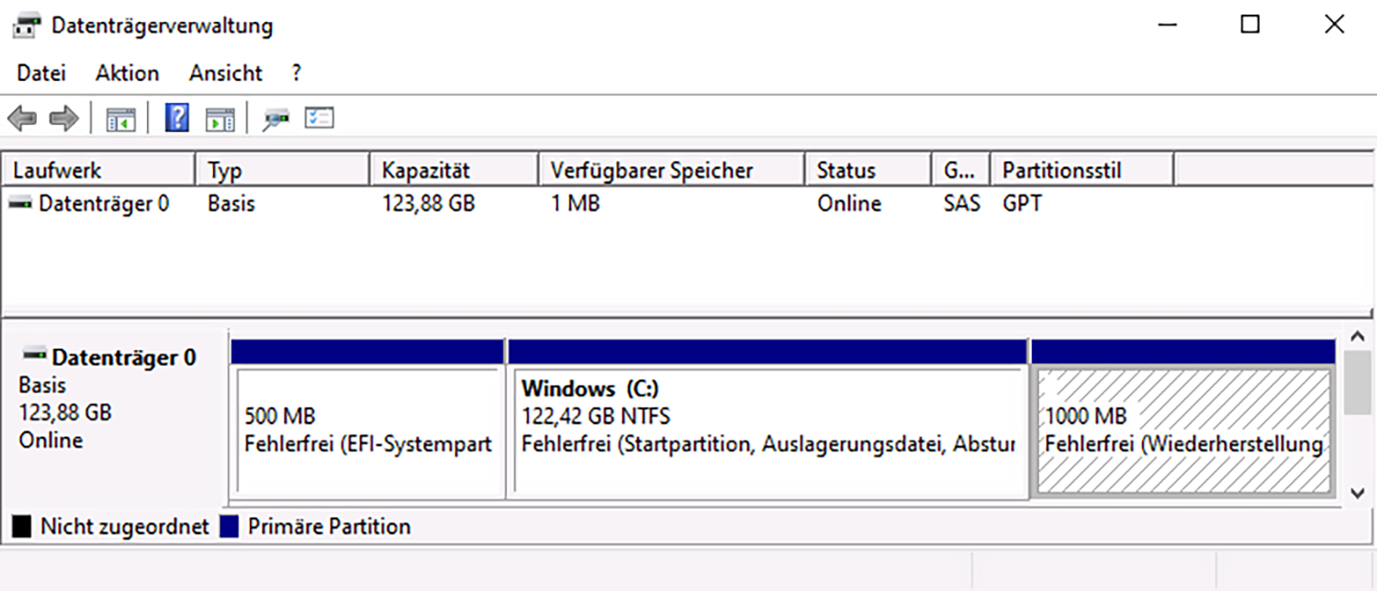Click the forward arrow toolbar icon
Image resolution: width=1377 pixels, height=591 pixels.
[x=63, y=118]
